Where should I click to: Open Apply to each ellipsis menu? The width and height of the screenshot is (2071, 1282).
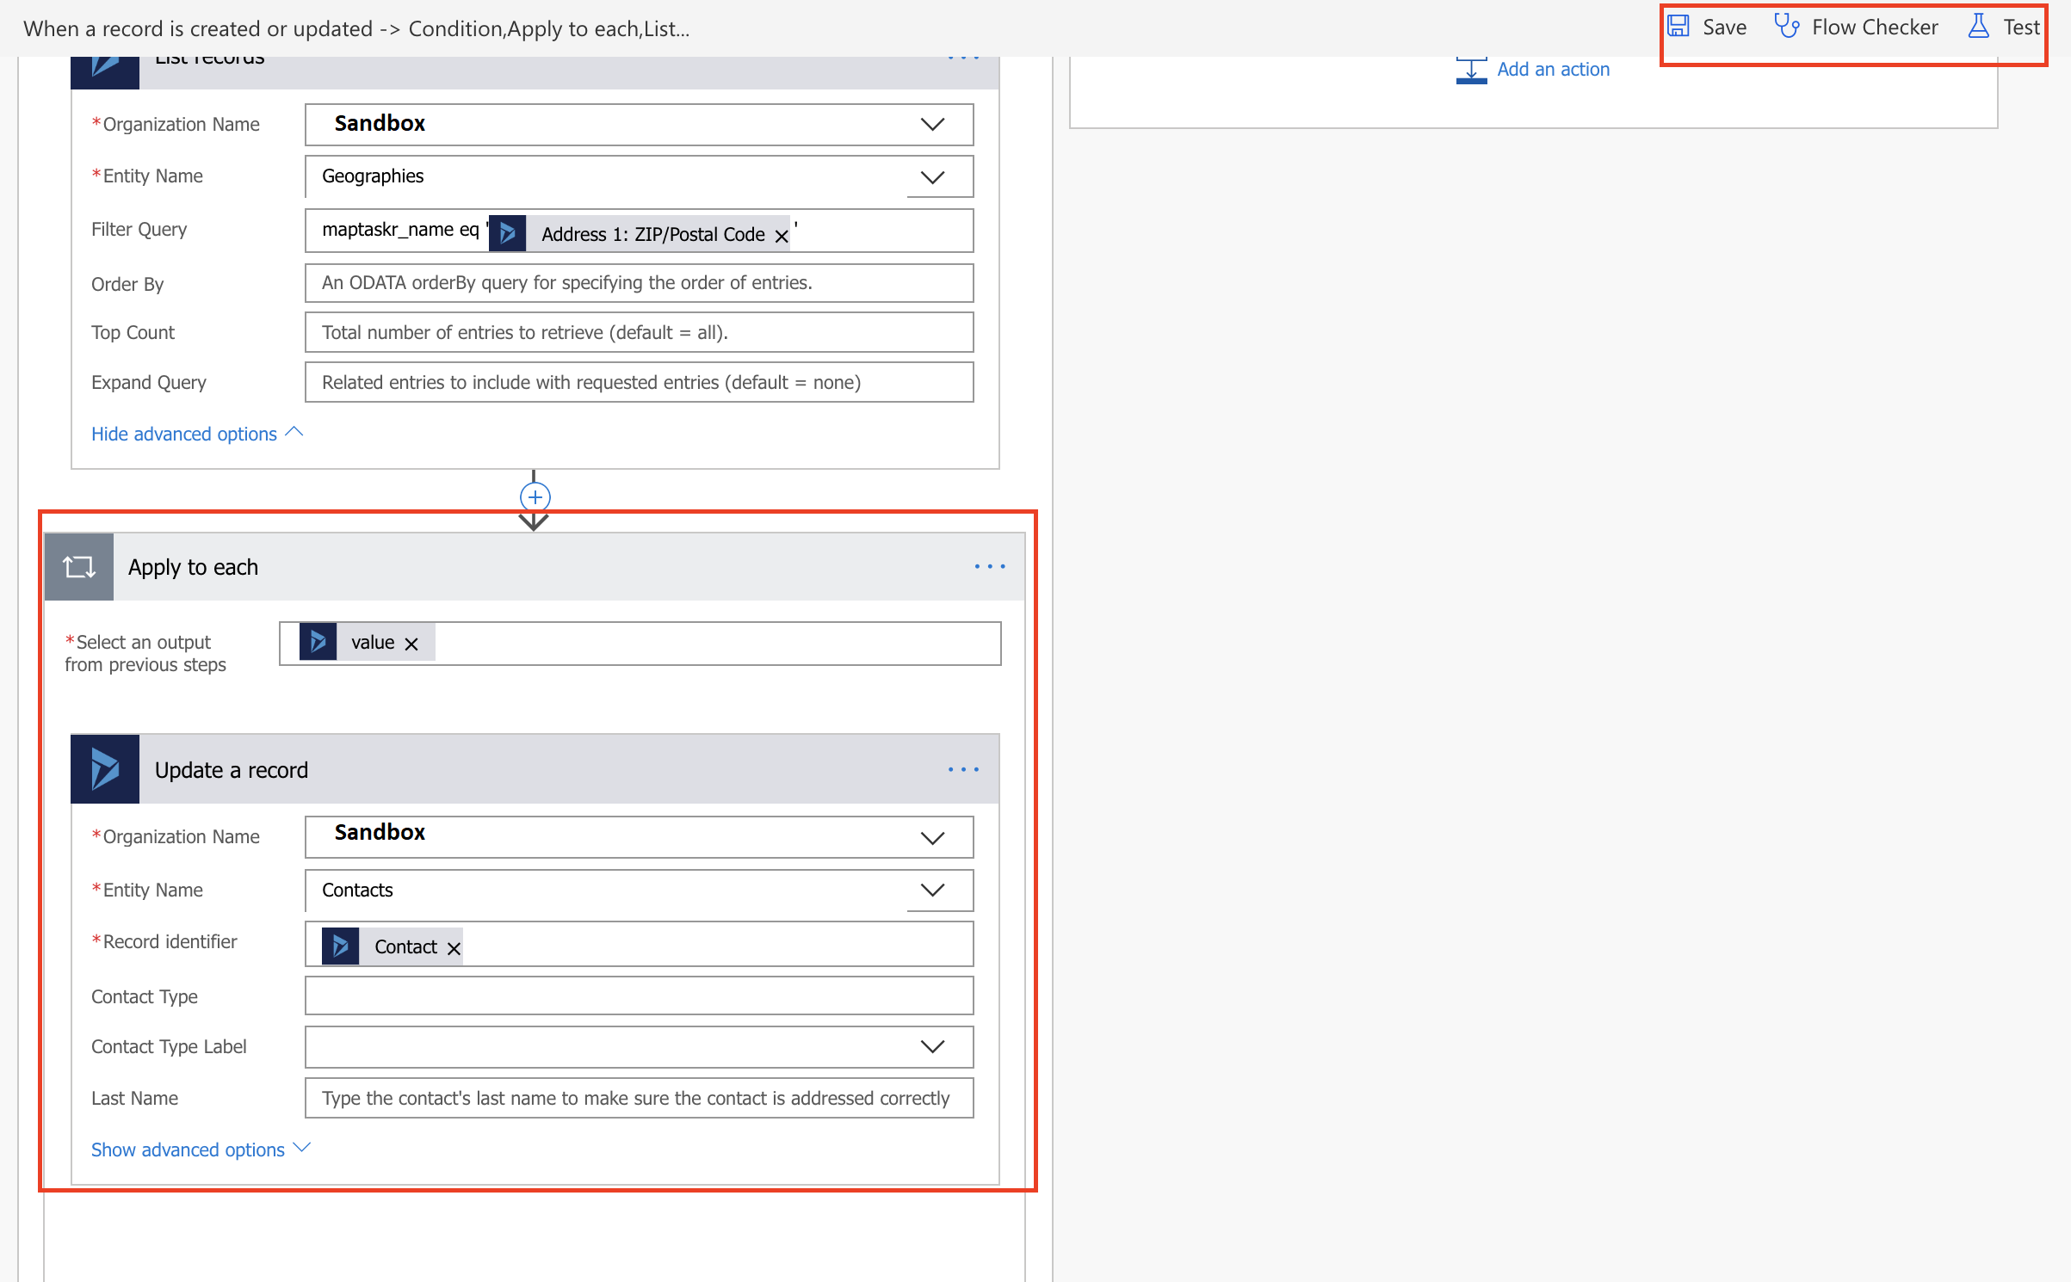click(x=989, y=567)
